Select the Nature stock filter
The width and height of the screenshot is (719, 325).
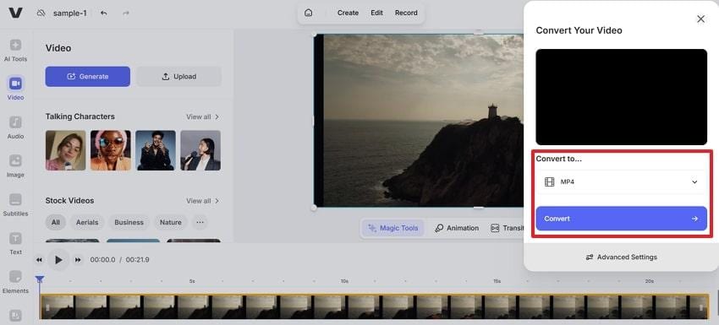click(x=171, y=223)
